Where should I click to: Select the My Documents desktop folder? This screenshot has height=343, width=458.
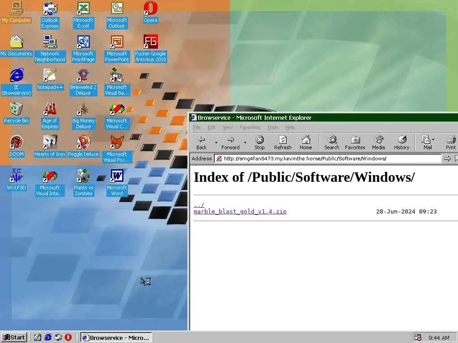tap(17, 46)
